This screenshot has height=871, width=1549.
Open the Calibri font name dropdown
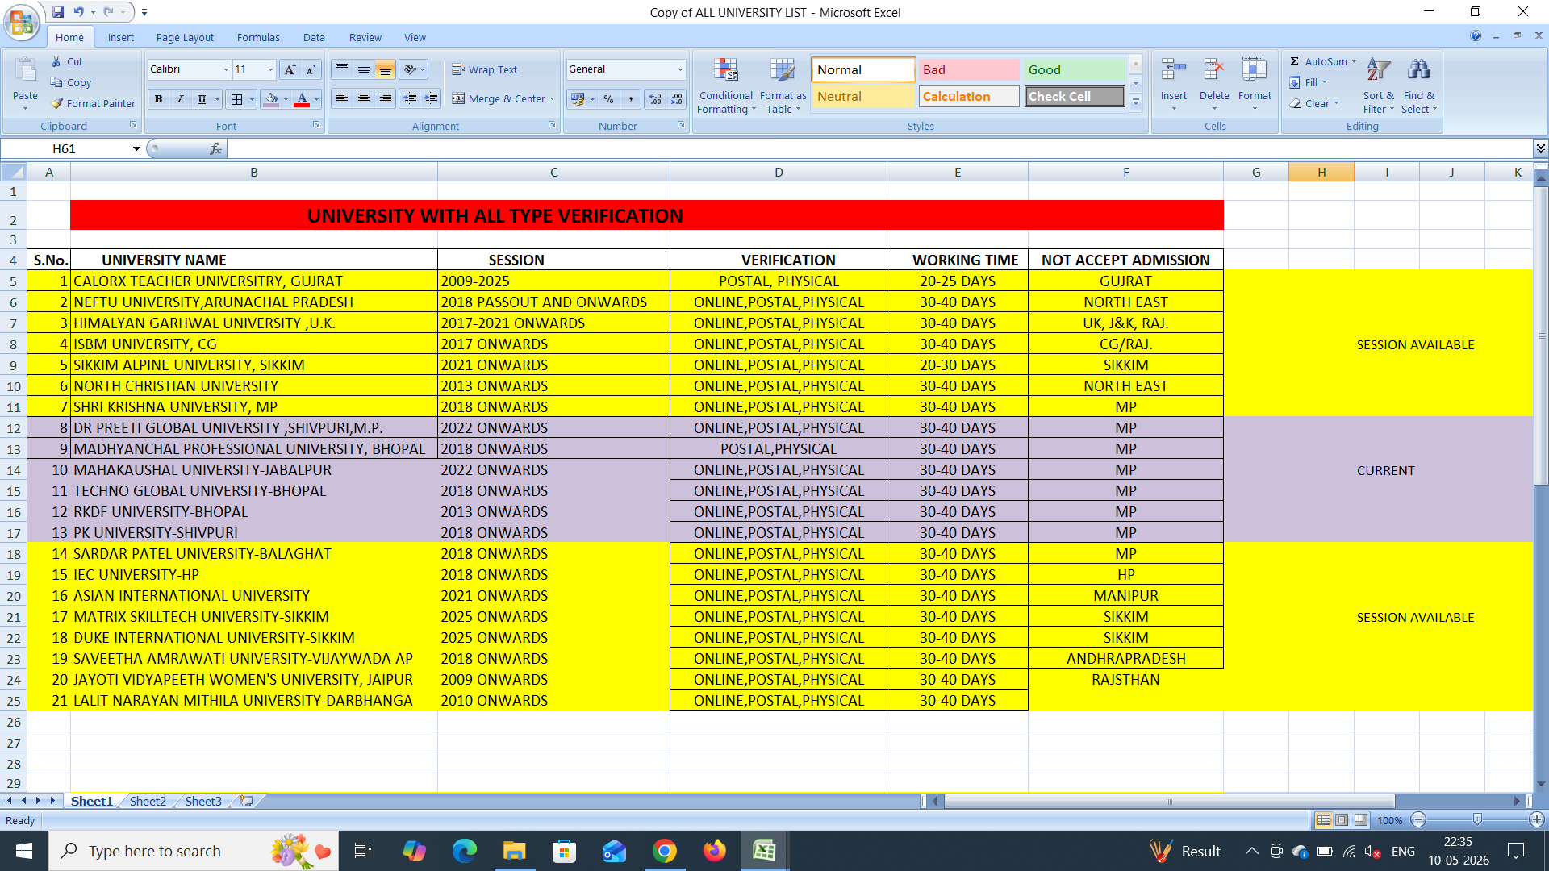tap(226, 69)
